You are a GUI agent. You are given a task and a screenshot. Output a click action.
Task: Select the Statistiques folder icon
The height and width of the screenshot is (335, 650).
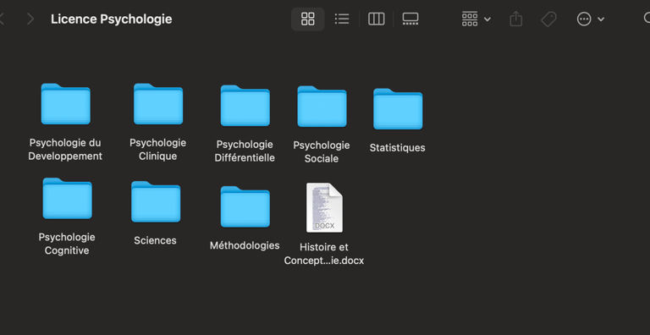[x=398, y=109]
